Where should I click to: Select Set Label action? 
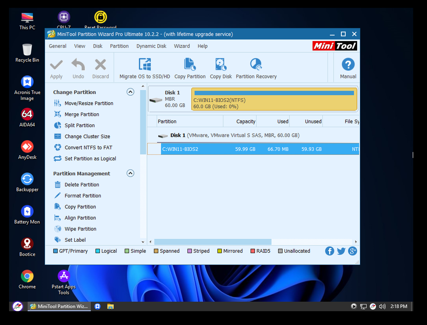point(70,240)
